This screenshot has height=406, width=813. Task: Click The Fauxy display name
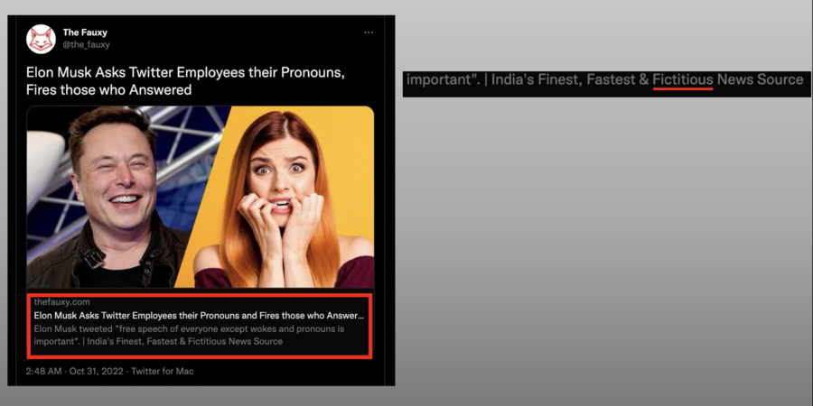click(x=85, y=32)
